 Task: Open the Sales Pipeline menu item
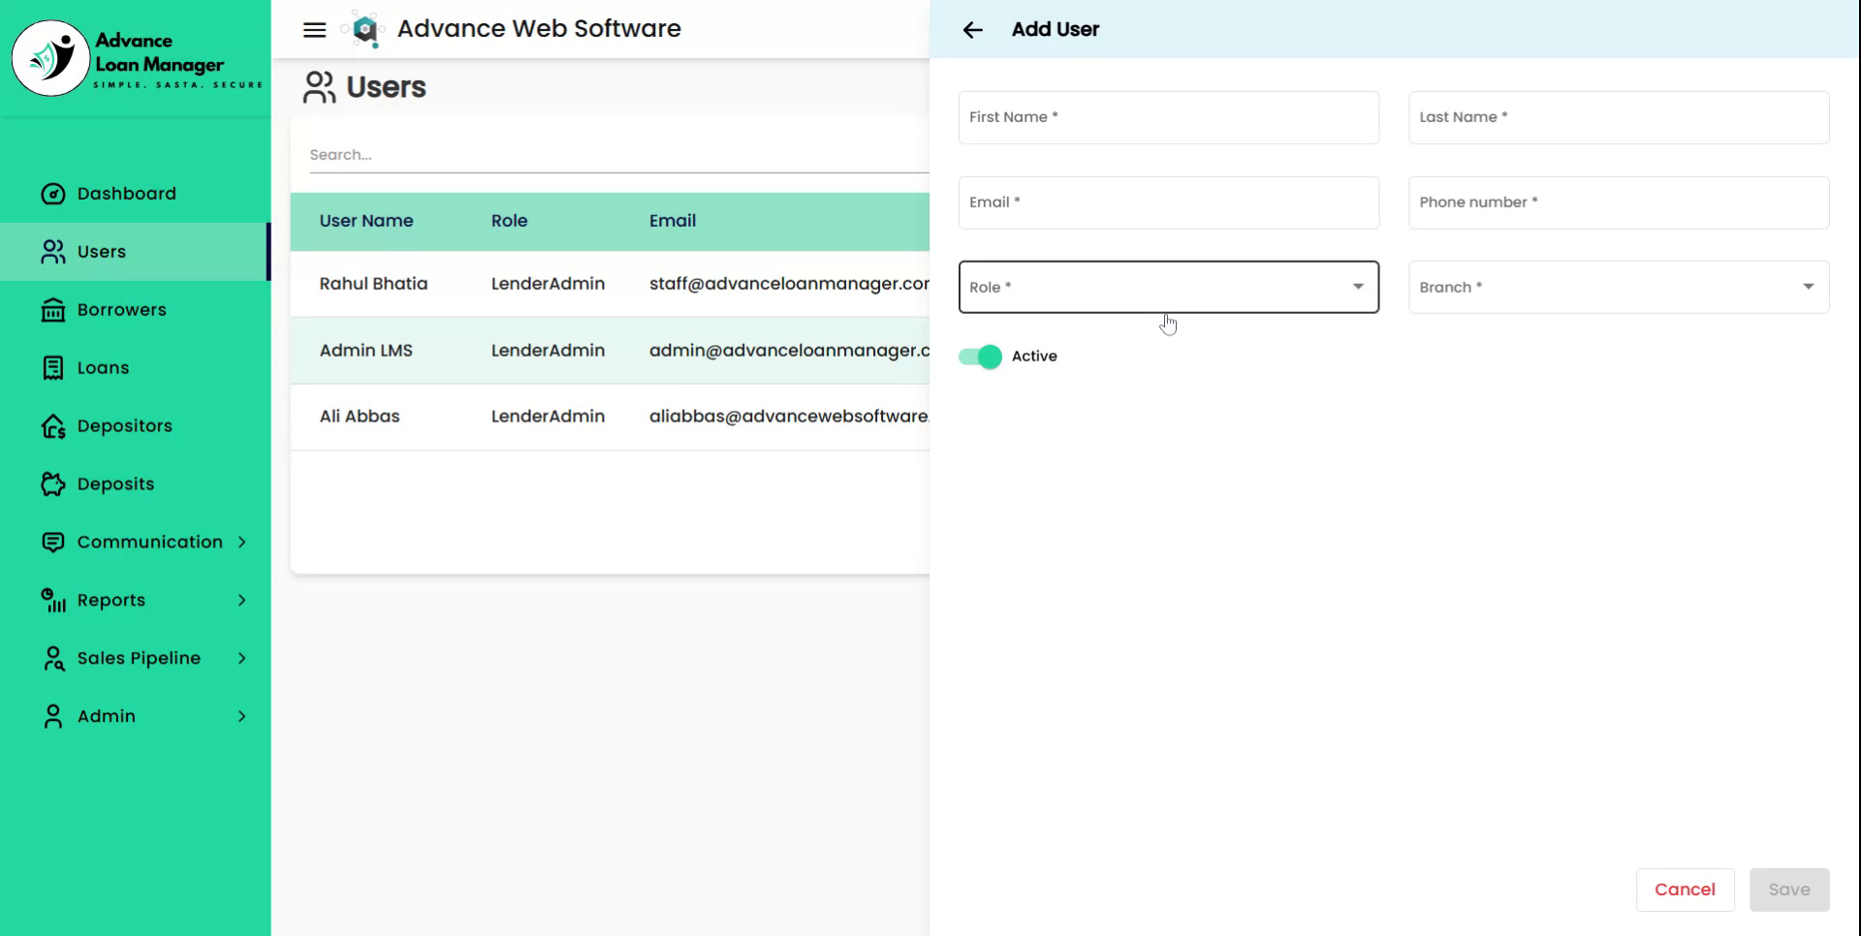click(x=139, y=659)
